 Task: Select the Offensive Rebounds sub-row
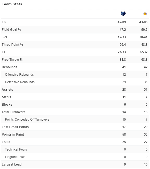pyautogui.click(x=75, y=75)
